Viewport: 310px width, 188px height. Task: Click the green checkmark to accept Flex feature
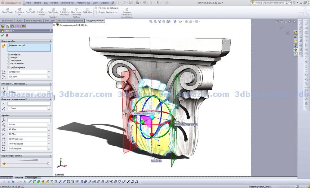(2, 36)
